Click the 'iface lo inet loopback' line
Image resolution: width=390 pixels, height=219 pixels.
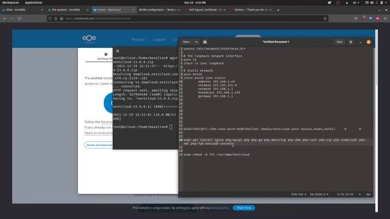[x=204, y=63]
